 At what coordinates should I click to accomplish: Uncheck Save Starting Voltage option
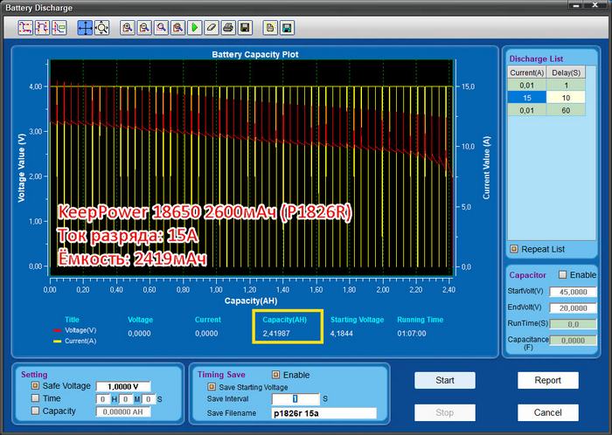tap(211, 386)
